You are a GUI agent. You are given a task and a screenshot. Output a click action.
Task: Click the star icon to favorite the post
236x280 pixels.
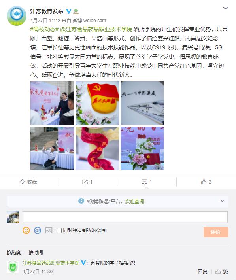[x=22, y=182]
